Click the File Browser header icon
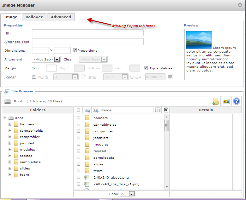 click(x=7, y=92)
